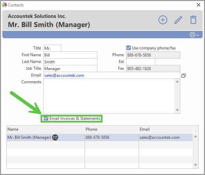Open the print options menu
205x175 pixels.
click(194, 35)
